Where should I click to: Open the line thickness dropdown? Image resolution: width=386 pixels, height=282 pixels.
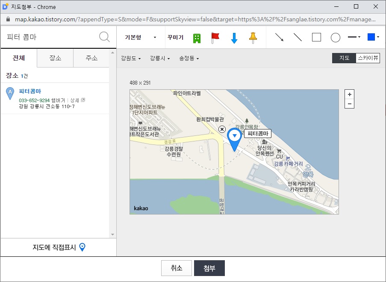click(x=354, y=37)
